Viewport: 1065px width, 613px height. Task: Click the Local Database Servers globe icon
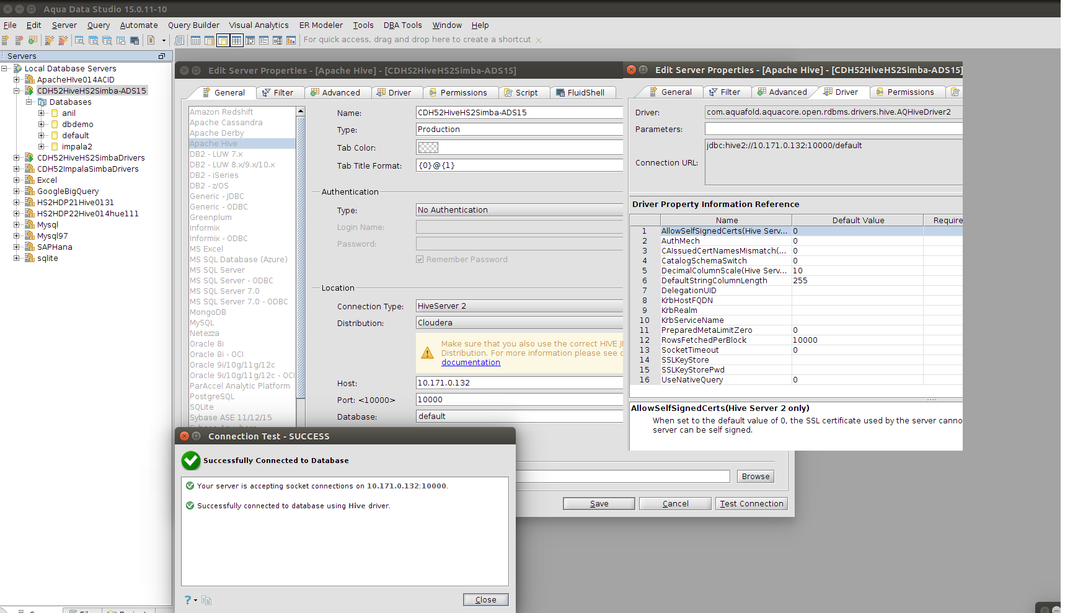point(18,68)
